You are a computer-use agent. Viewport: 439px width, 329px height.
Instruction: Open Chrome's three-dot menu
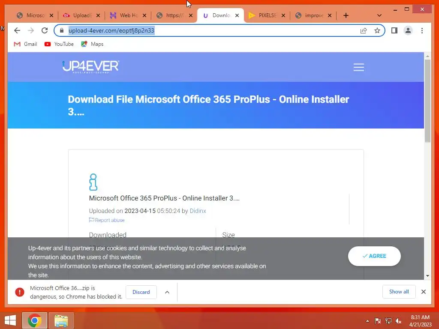click(x=422, y=30)
